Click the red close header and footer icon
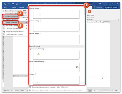The image size is (122, 94). coord(89,12)
